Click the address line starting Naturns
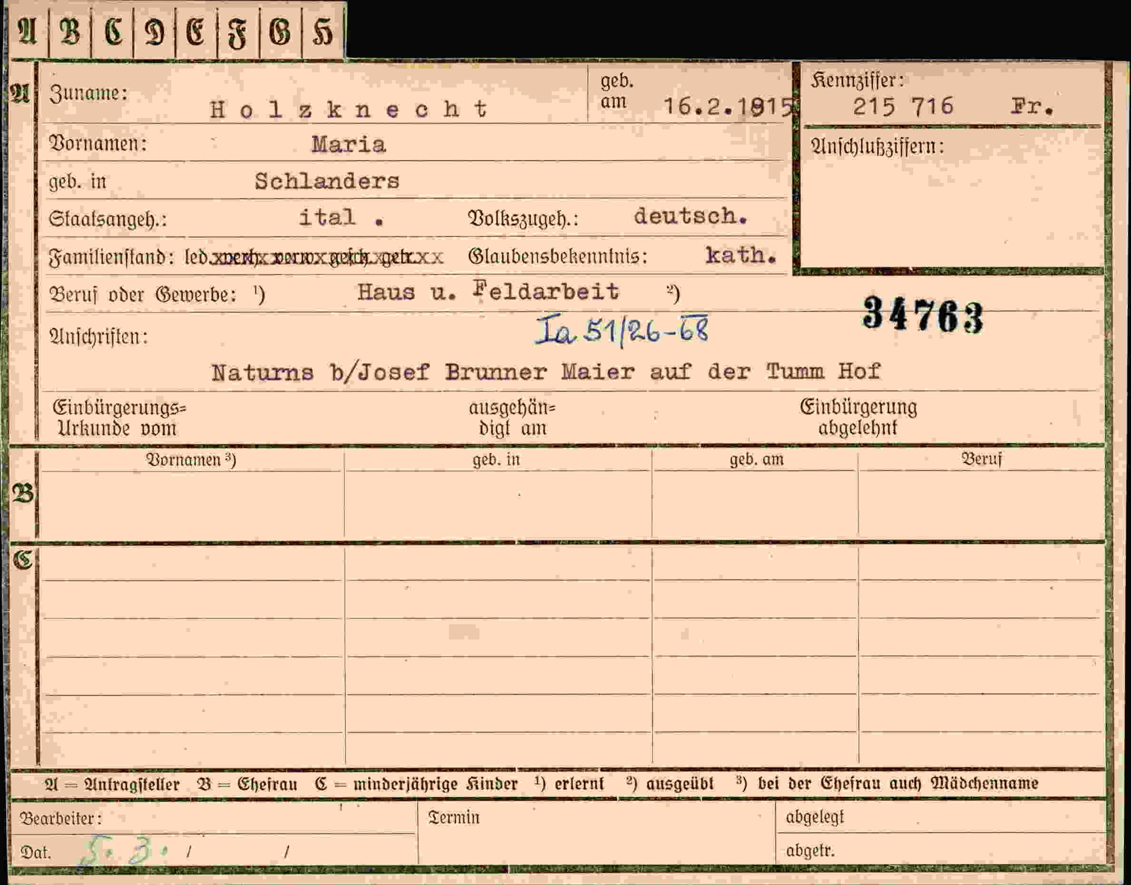Screen dimensions: 1131x885 546,372
